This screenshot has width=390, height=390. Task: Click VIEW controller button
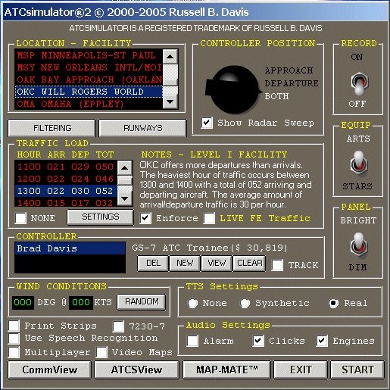pos(217,264)
